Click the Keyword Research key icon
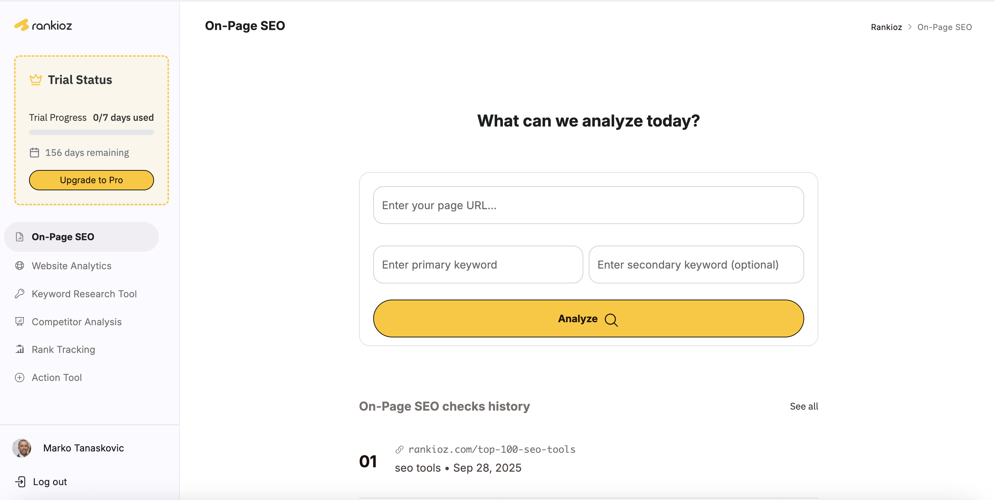The width and height of the screenshot is (995, 500). pyautogui.click(x=20, y=294)
